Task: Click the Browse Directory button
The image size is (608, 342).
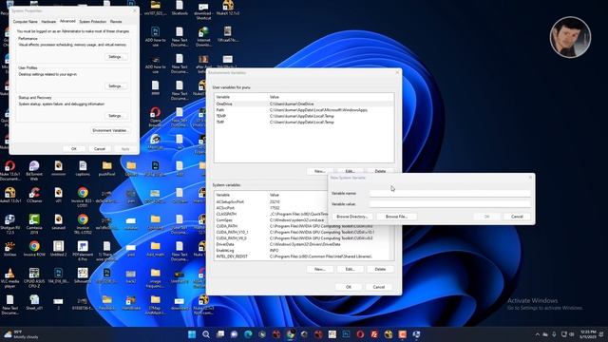Action: click(x=352, y=217)
